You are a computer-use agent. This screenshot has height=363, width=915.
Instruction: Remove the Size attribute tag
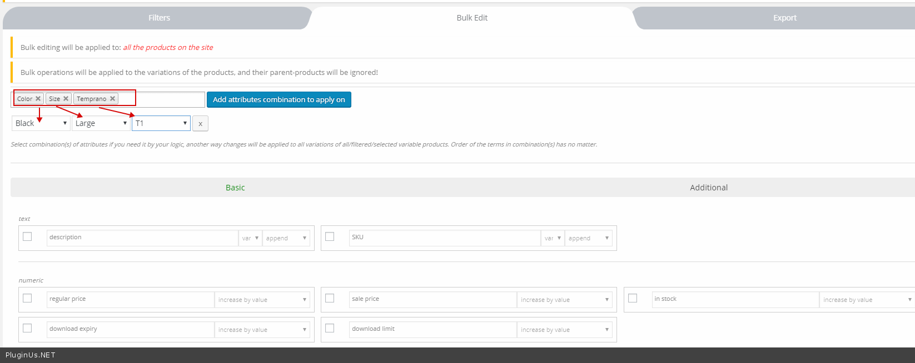coord(66,99)
